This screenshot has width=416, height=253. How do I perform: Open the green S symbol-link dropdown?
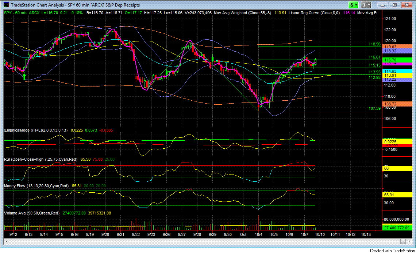pos(353,5)
